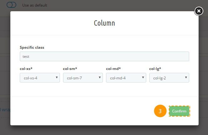Click the arrow on the col-sm select
The image size is (208, 135).
[x=100, y=77]
